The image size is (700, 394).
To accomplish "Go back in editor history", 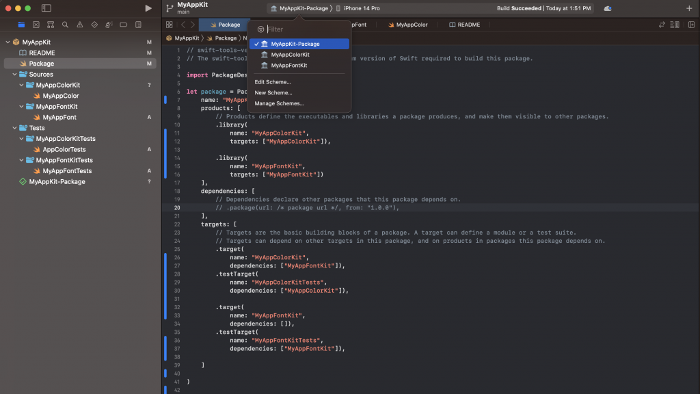I will coord(183,25).
